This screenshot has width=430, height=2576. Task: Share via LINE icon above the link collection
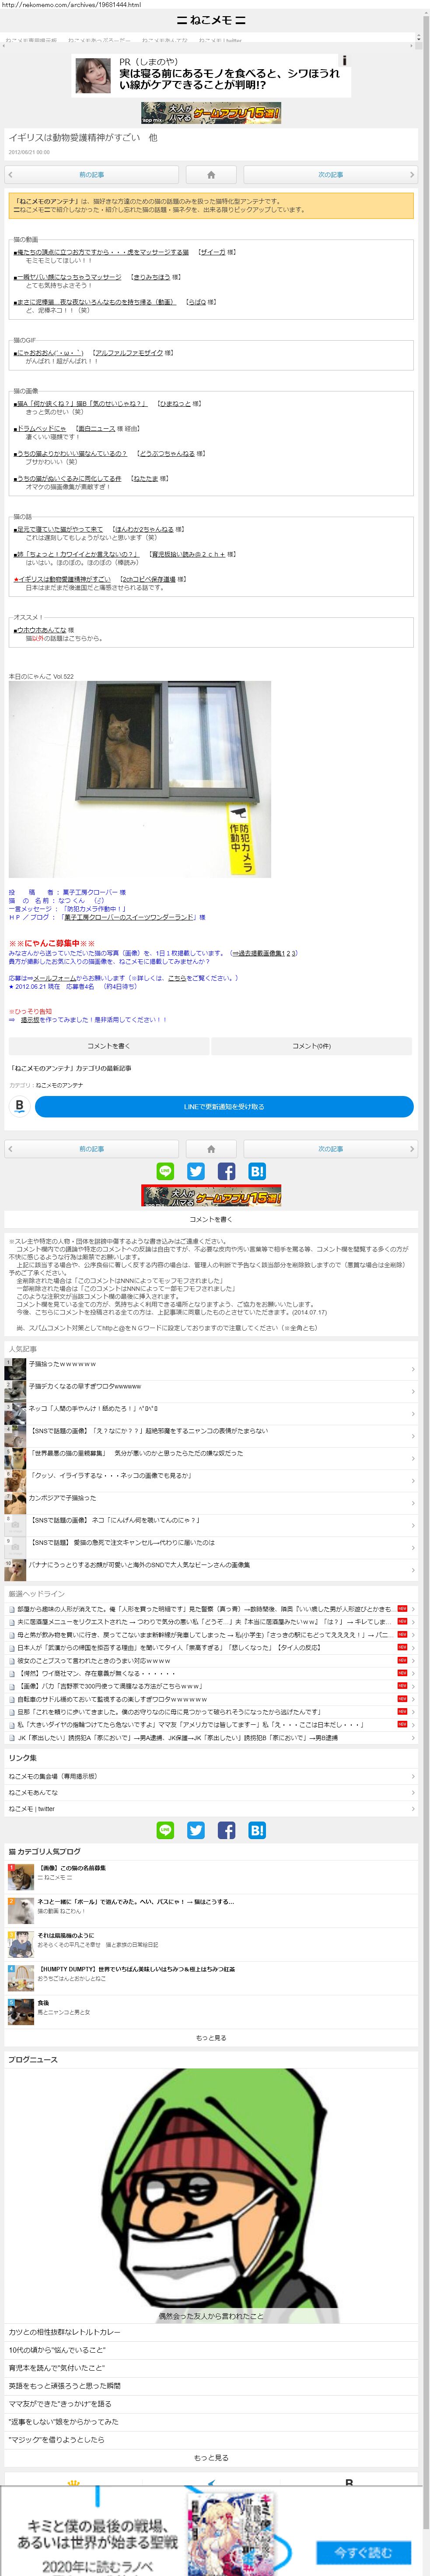coord(165,1171)
